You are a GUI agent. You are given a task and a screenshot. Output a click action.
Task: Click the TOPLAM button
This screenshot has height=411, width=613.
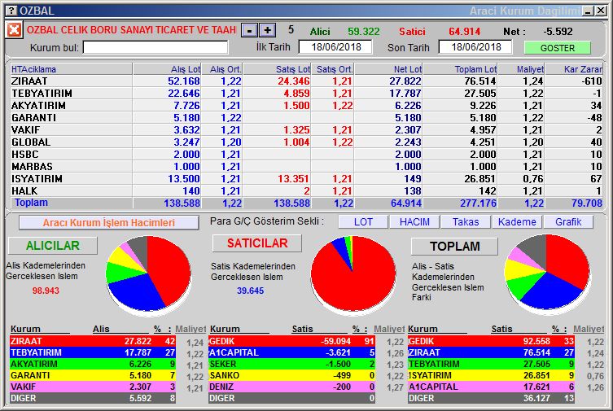click(x=455, y=247)
